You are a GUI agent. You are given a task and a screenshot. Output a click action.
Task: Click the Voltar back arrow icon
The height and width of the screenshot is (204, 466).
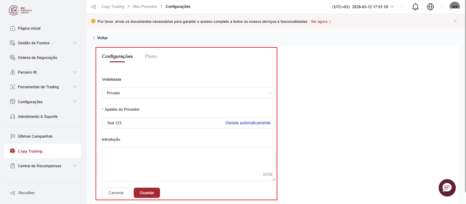[x=94, y=38]
